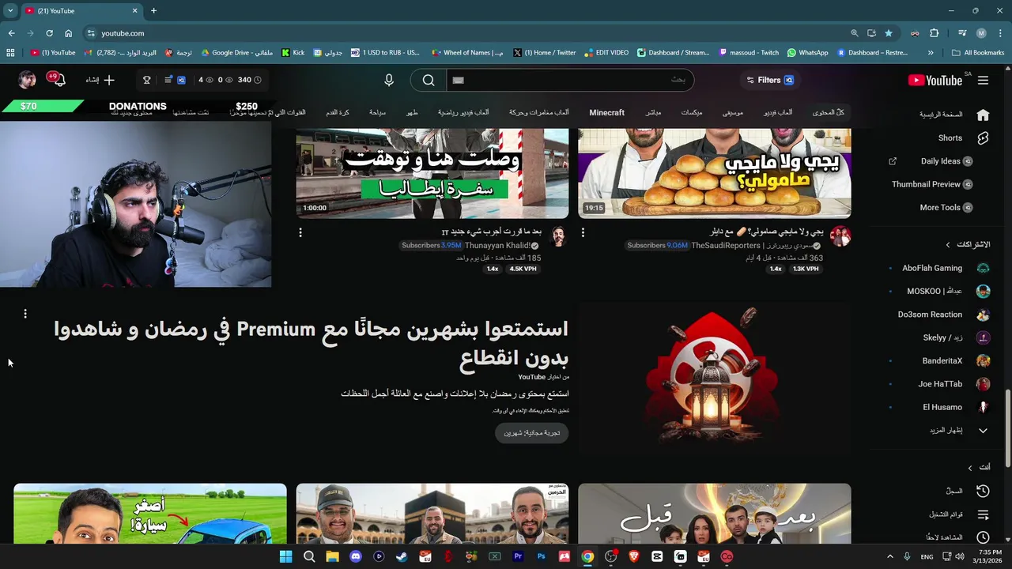Open the notifications bell
The width and height of the screenshot is (1012, 569).
click(59, 80)
